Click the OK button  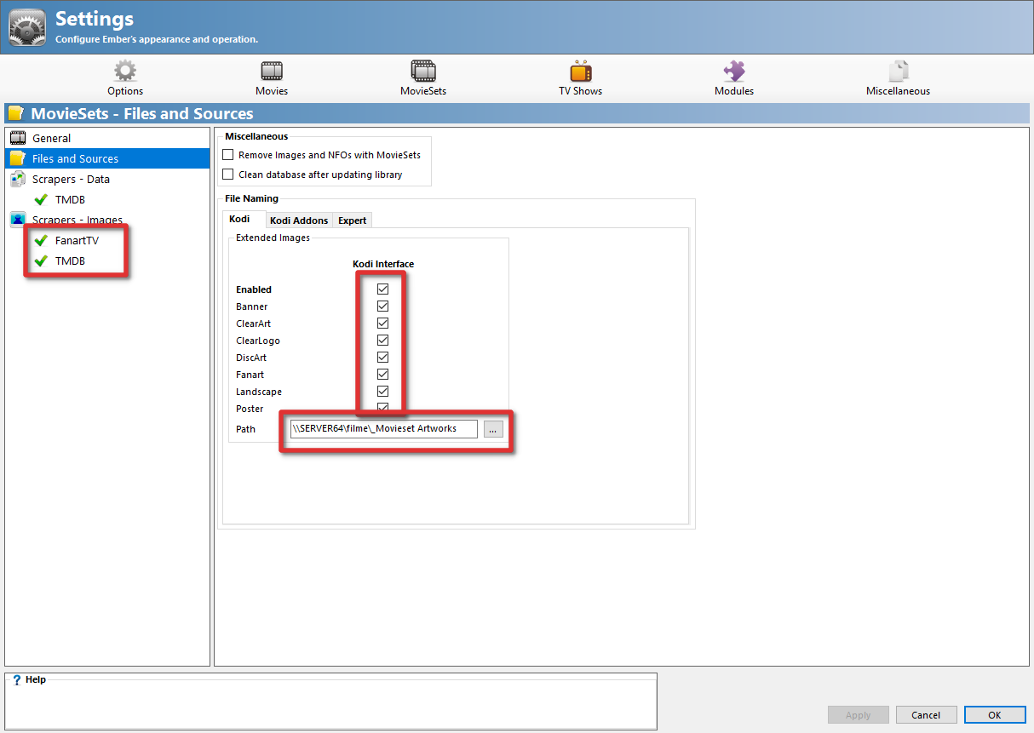point(995,715)
